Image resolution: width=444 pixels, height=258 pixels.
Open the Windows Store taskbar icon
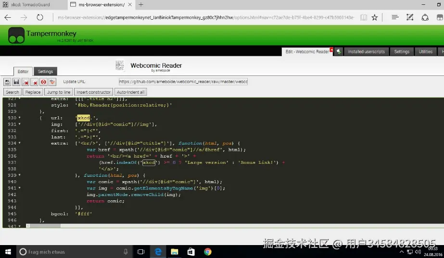coord(191,252)
